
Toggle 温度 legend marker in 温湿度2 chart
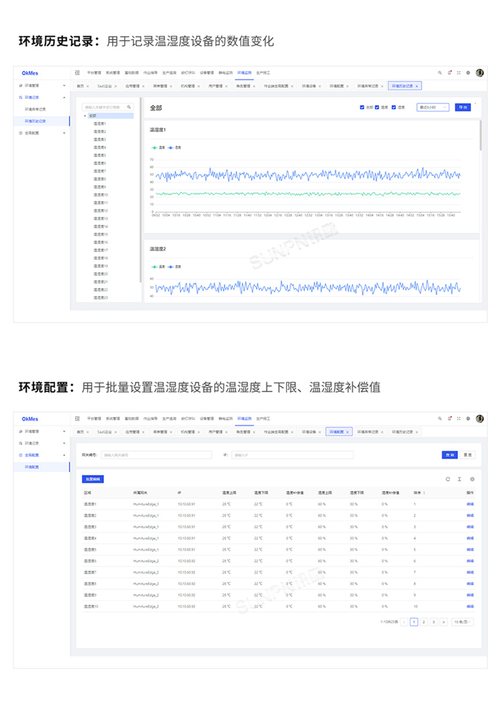154,267
